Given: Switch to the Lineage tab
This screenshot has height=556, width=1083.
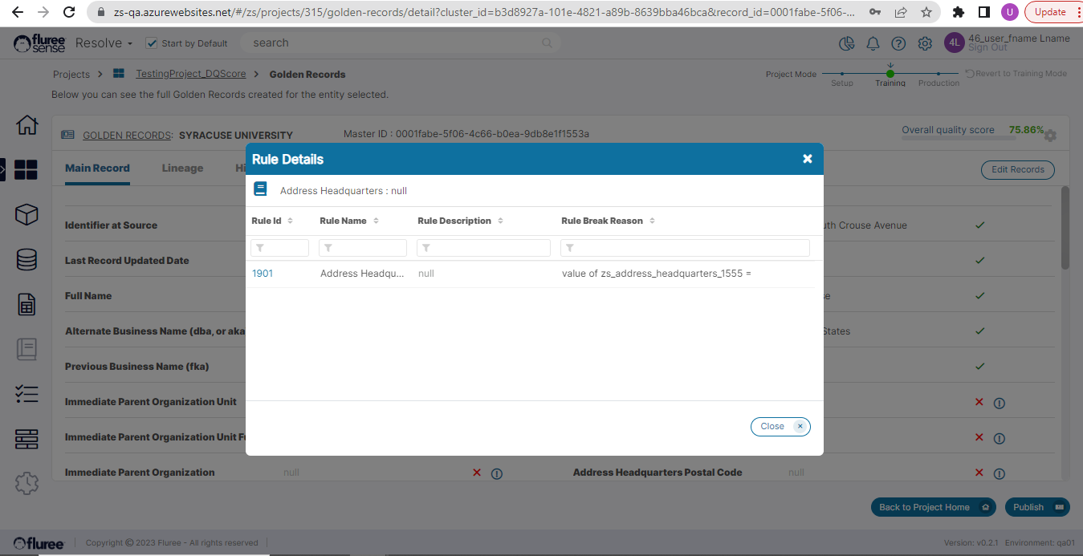Looking at the screenshot, I should pyautogui.click(x=182, y=168).
